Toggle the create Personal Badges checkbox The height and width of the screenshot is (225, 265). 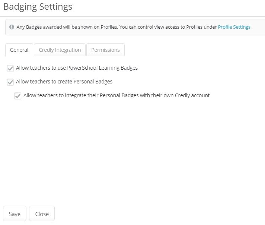(10, 82)
